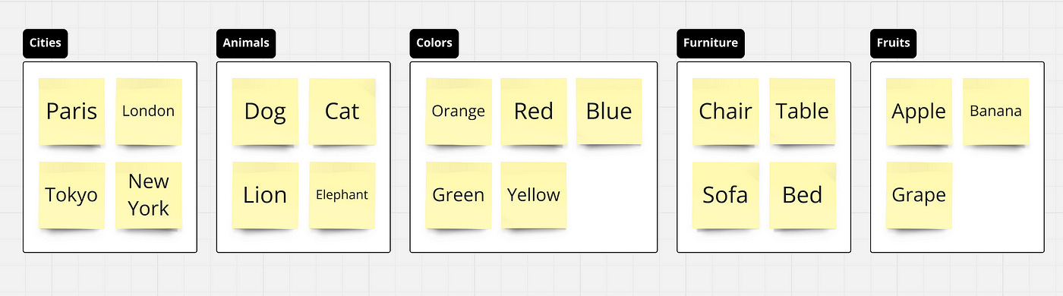
Task: Select the Colors frame title
Action: point(434,43)
